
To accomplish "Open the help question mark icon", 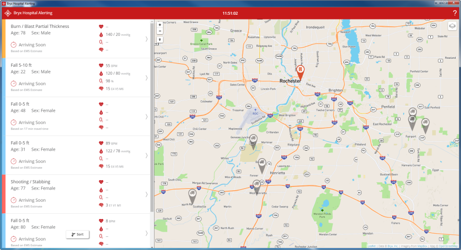I will [454, 13].
